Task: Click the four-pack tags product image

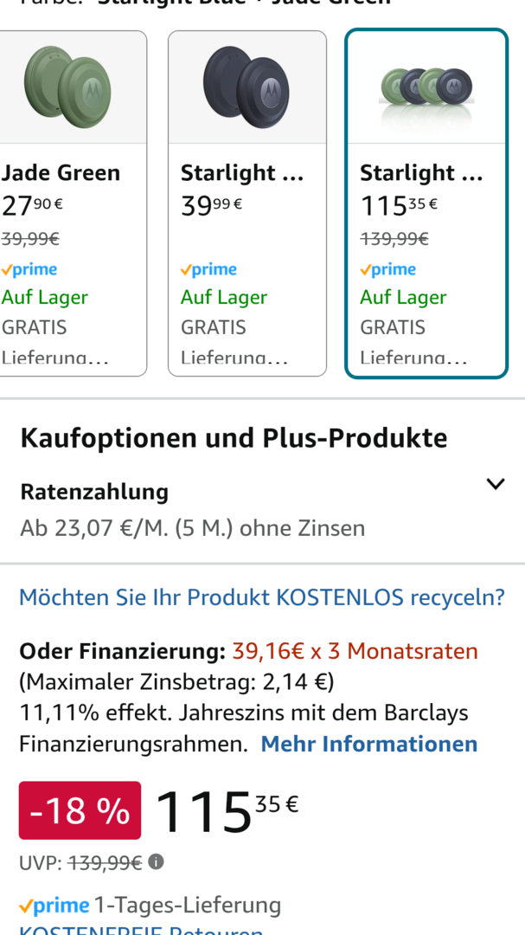Action: 426,87
